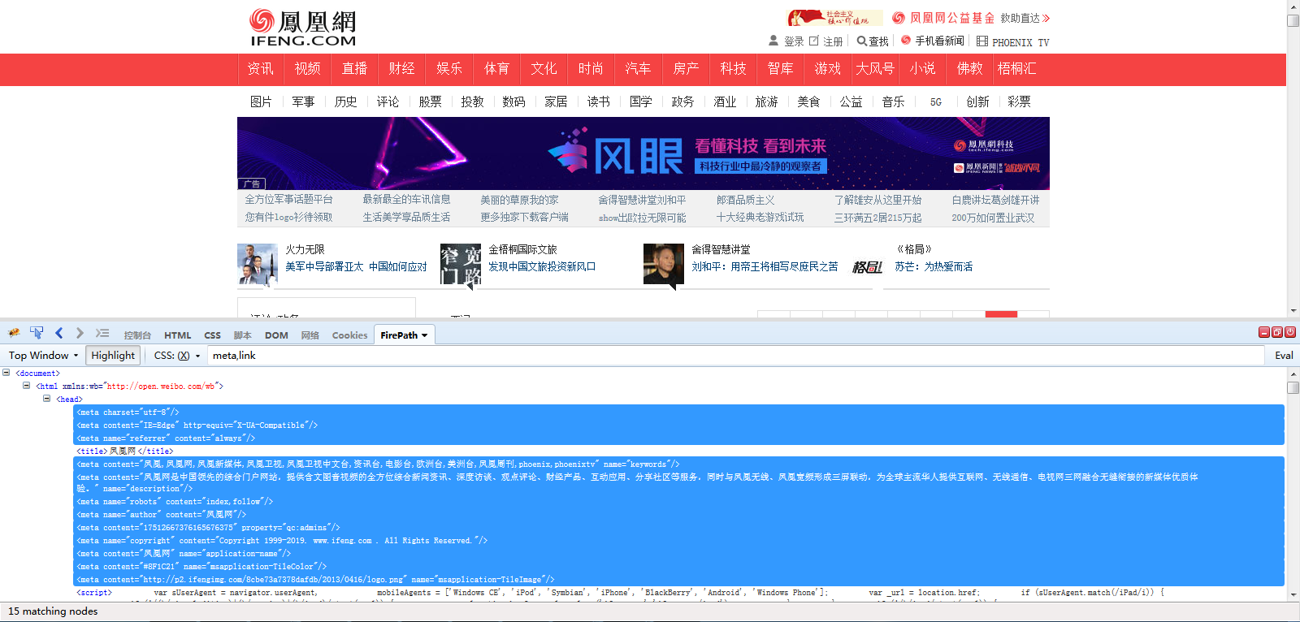Minimize the Firebug panel red button
1300x622 pixels.
click(1264, 332)
